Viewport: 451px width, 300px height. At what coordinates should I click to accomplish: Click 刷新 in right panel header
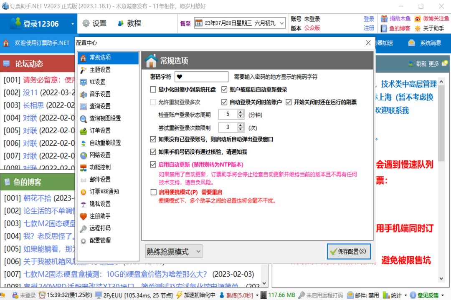[421, 64]
